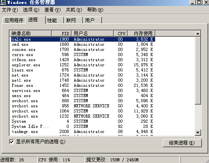Click the 21,536 K memory value
The image size is (209, 163).
pos(143,85)
